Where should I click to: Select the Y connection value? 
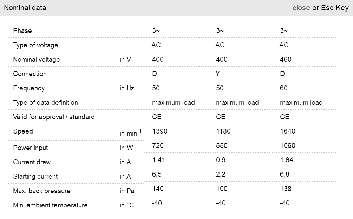(x=218, y=74)
